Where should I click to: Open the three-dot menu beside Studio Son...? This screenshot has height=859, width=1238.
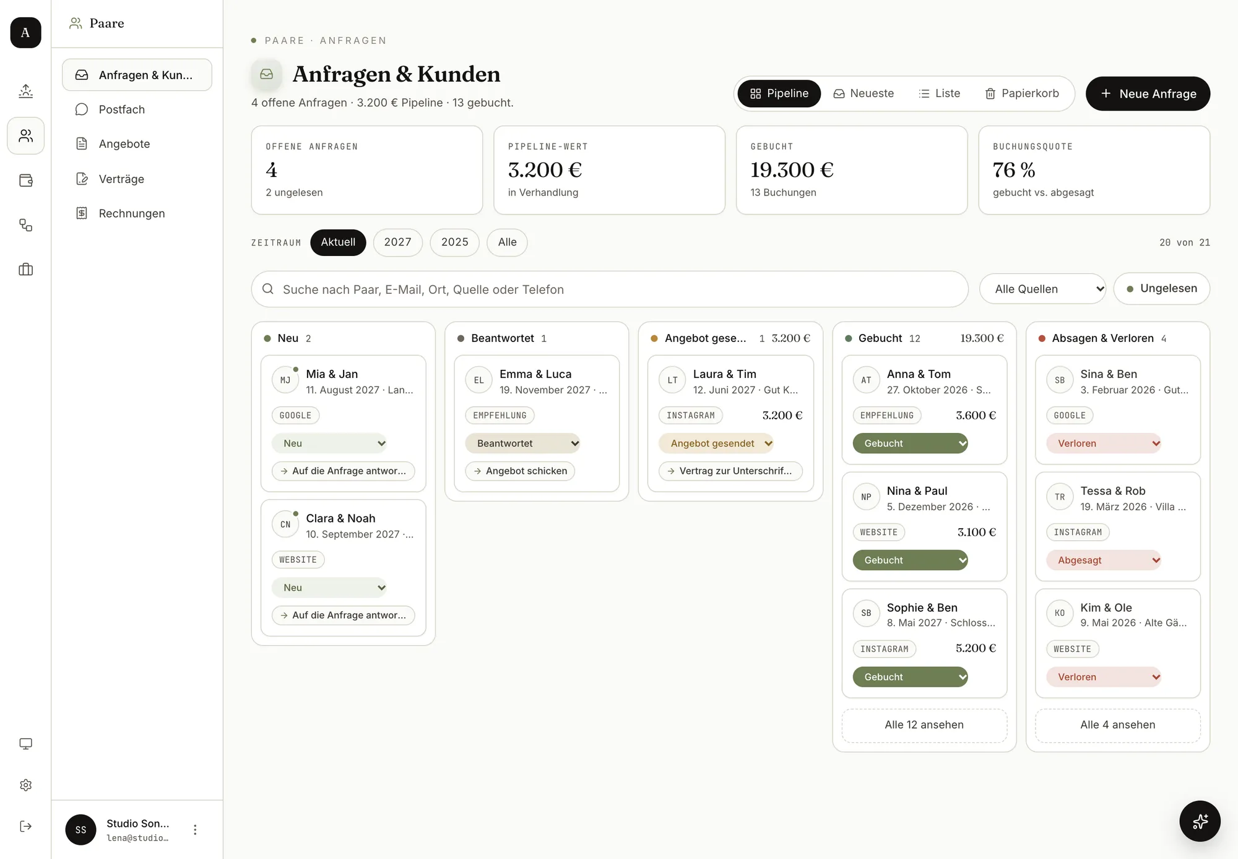(195, 830)
